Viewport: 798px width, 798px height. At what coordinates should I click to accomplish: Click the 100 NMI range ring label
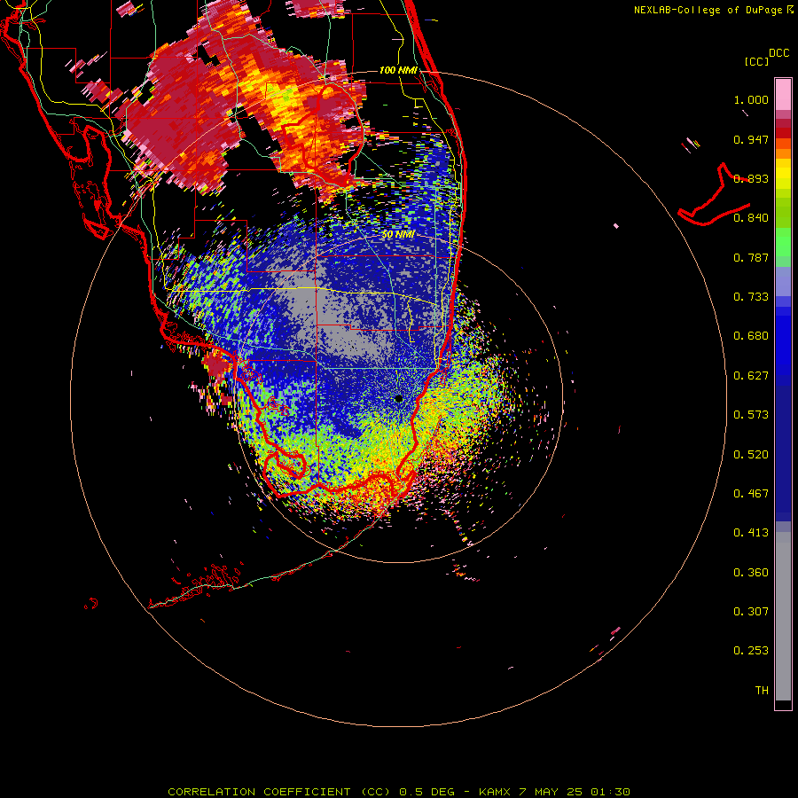(x=398, y=70)
